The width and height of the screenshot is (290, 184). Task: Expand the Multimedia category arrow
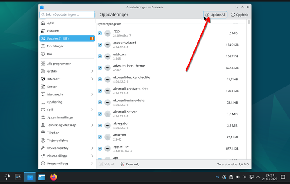point(92,94)
